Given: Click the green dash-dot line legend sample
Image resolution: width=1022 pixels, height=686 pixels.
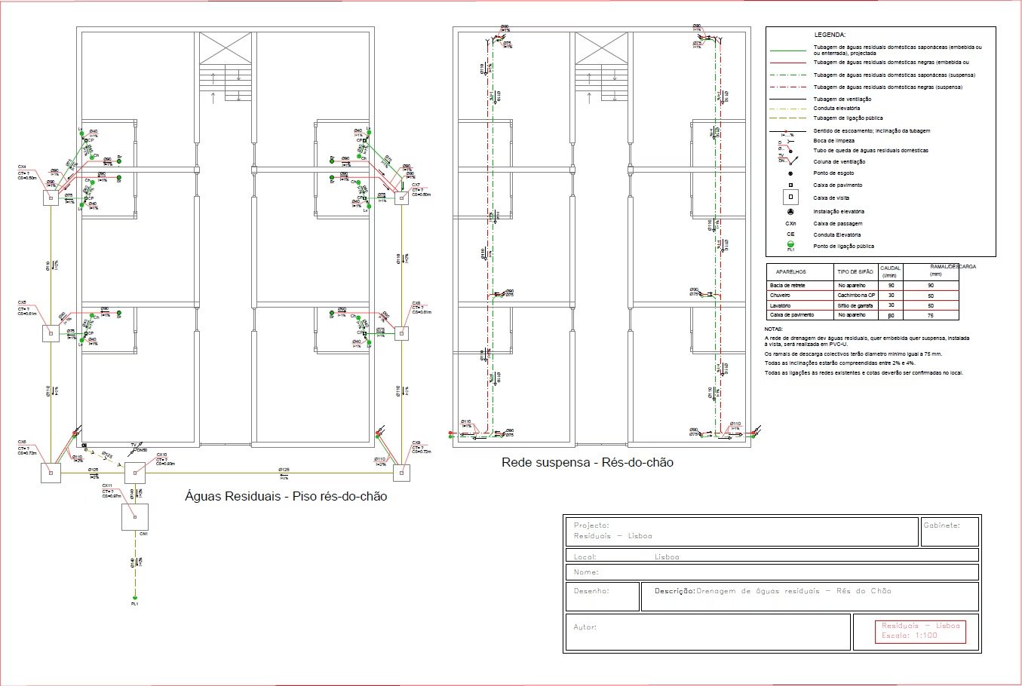Looking at the screenshot, I should pyautogui.click(x=787, y=75).
